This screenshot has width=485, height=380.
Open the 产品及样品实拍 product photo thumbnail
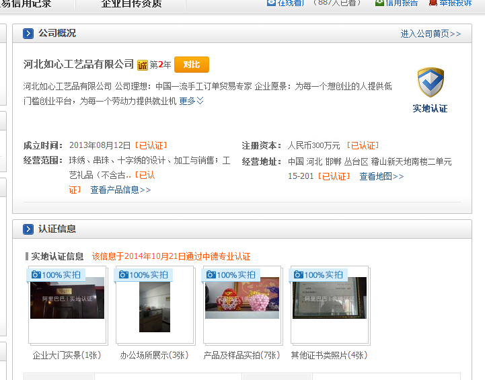click(242, 299)
